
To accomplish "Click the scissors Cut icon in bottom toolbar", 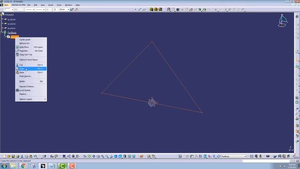I will coord(22,156).
